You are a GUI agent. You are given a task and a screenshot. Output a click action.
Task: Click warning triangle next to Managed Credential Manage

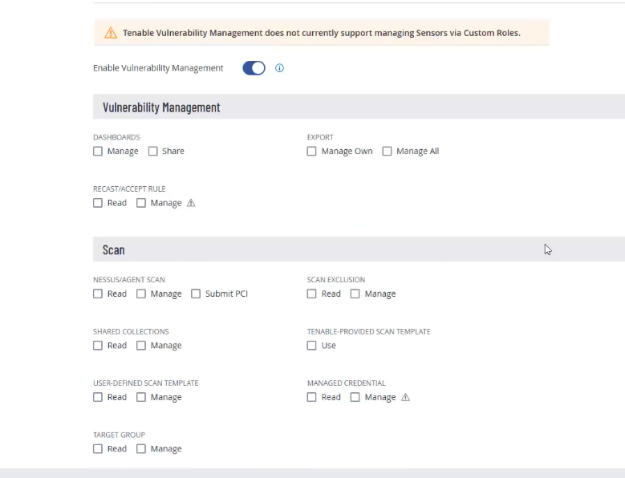[x=405, y=398]
